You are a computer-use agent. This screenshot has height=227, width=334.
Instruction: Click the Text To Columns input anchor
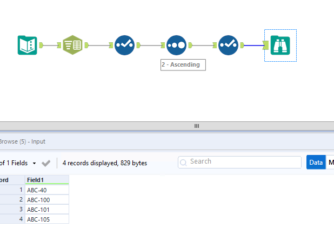[59, 46]
